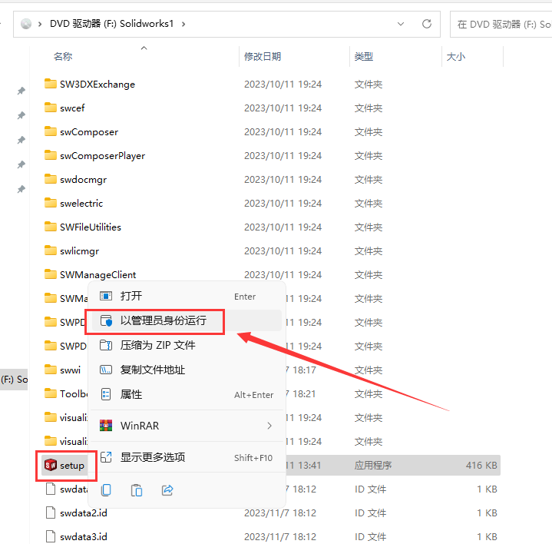Screen dimensions: 552x544
Task: Select 属性 in the context menu
Action: pyautogui.click(x=131, y=394)
